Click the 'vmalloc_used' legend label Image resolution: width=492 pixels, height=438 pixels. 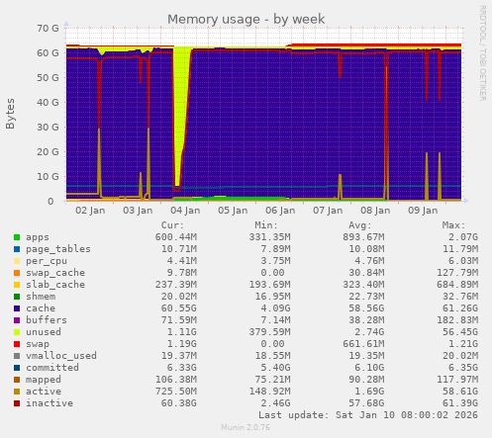pyautogui.click(x=61, y=356)
